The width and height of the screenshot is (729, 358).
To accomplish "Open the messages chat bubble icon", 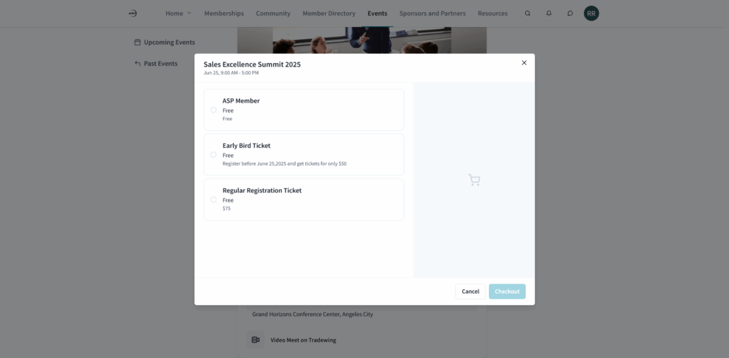I will click(x=570, y=13).
